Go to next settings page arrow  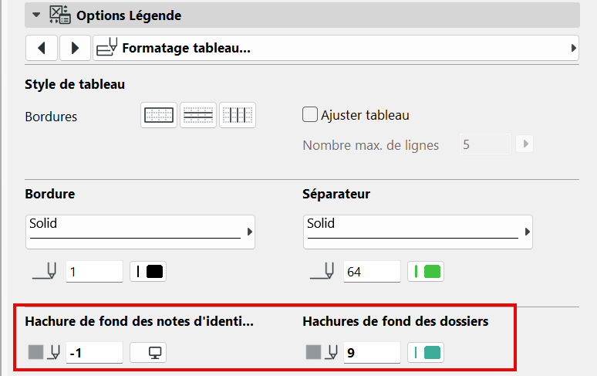[x=75, y=48]
